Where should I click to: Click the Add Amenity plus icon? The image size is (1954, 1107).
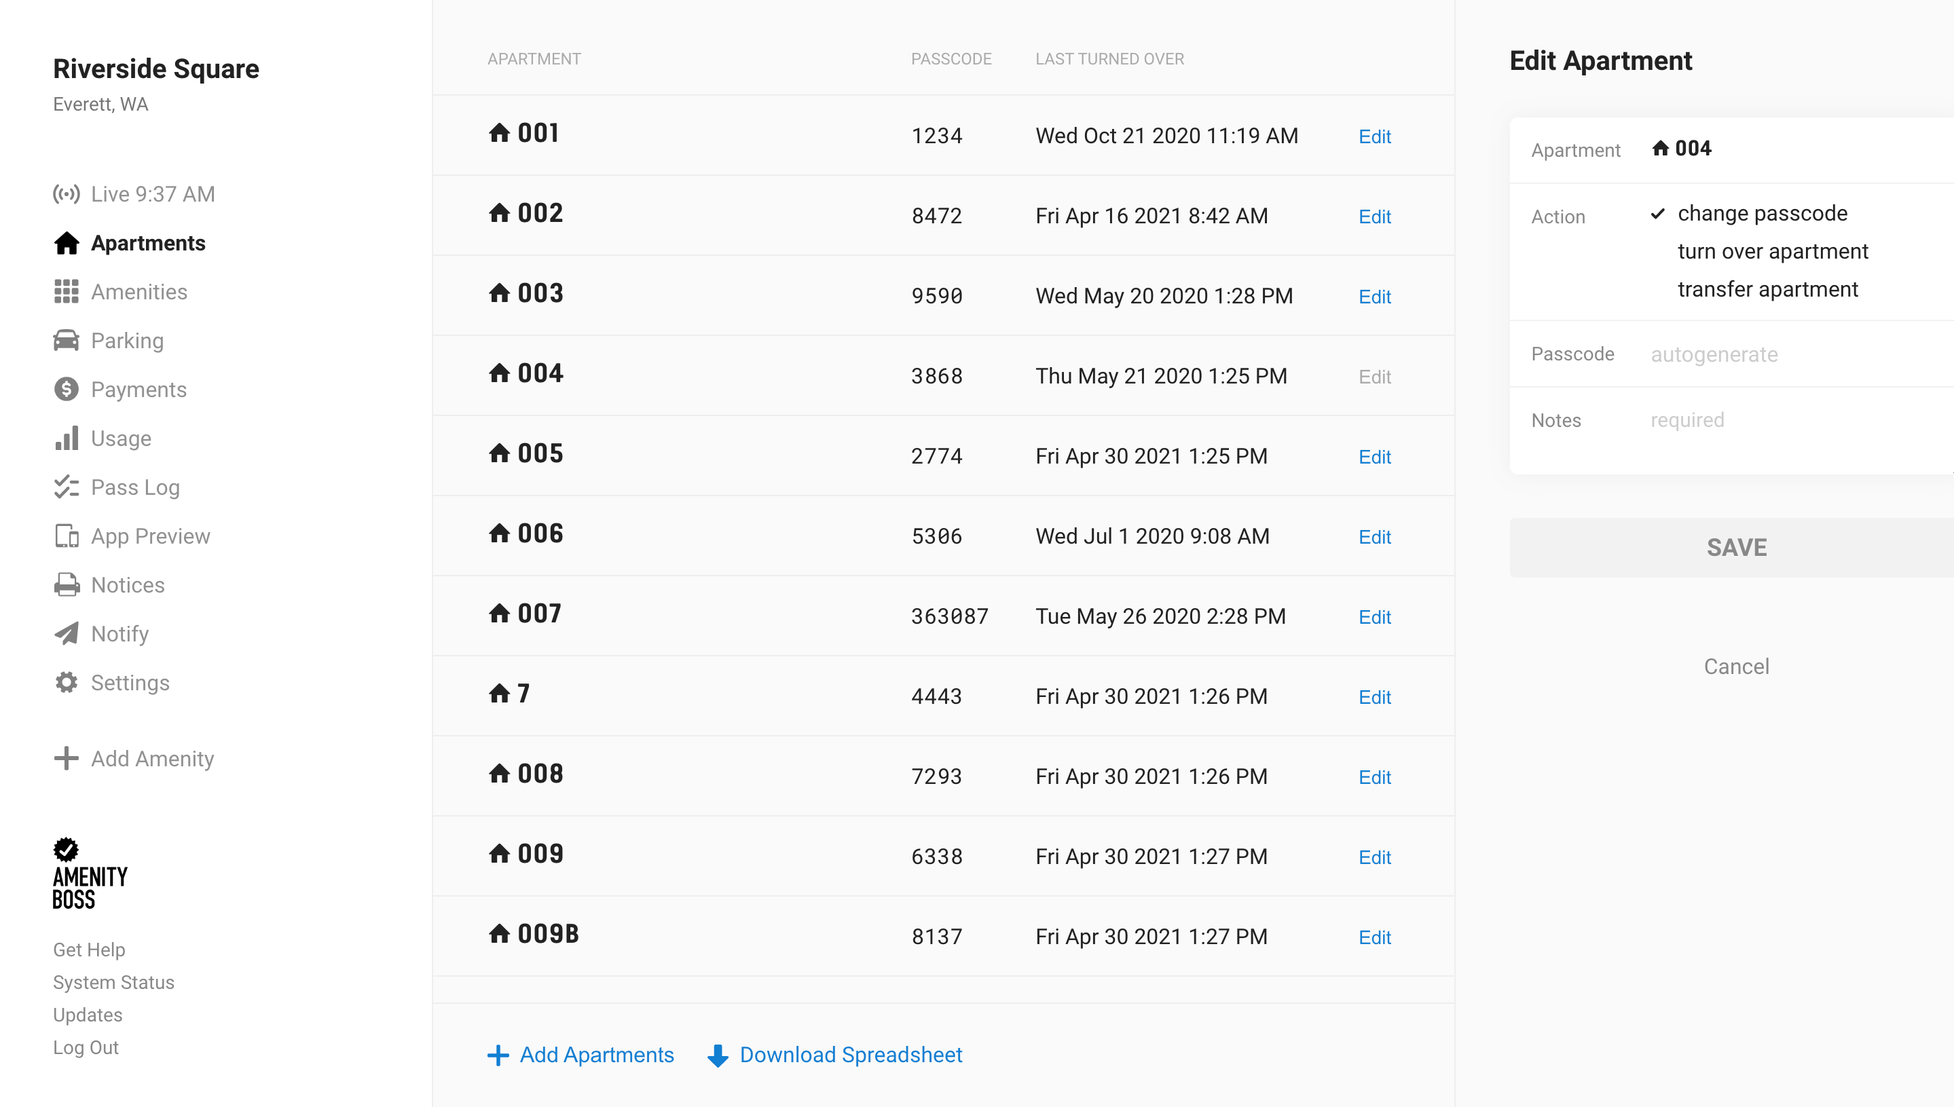pyautogui.click(x=66, y=759)
